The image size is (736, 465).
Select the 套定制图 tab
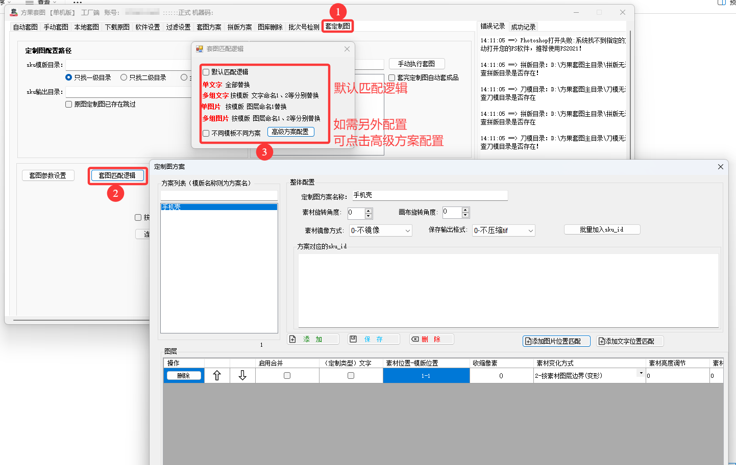[337, 26]
